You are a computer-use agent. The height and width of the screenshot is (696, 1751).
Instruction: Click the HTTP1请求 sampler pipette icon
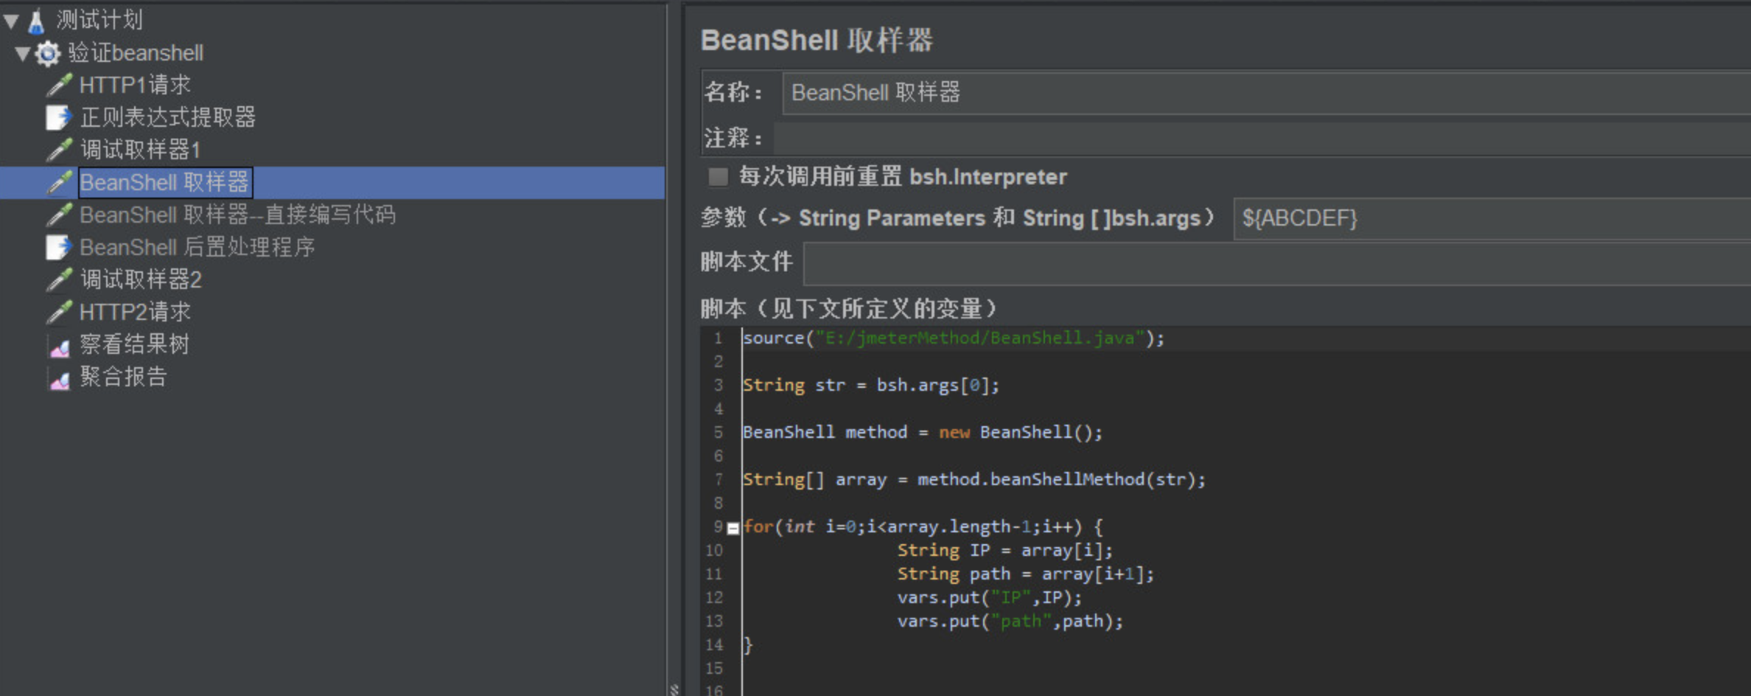59,86
